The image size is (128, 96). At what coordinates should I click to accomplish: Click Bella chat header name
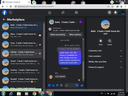coord(66,22)
